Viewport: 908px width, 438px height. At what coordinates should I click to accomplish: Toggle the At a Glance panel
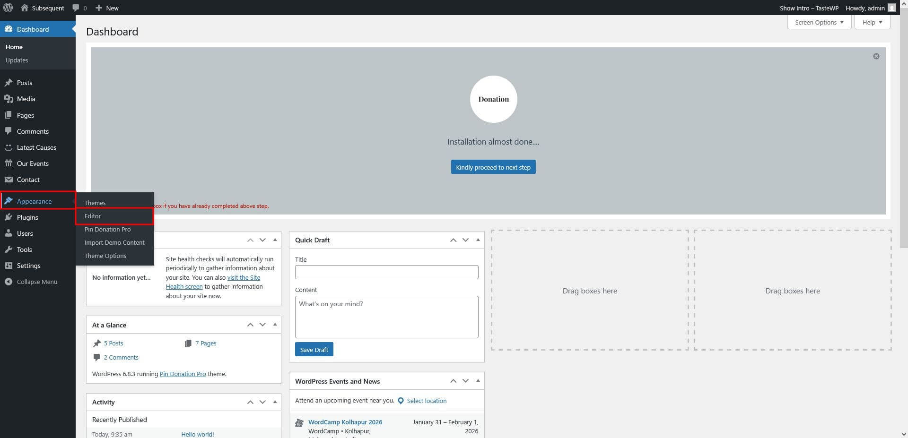[x=275, y=325]
